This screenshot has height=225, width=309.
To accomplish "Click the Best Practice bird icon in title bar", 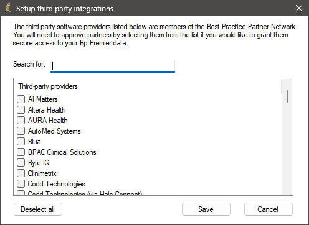I will pos(8,8).
